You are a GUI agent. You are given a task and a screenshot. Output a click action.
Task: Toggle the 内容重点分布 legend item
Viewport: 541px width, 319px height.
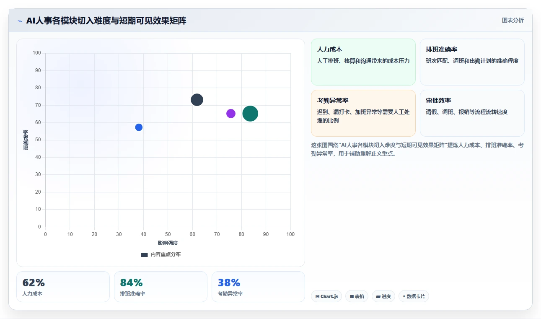pyautogui.click(x=161, y=254)
